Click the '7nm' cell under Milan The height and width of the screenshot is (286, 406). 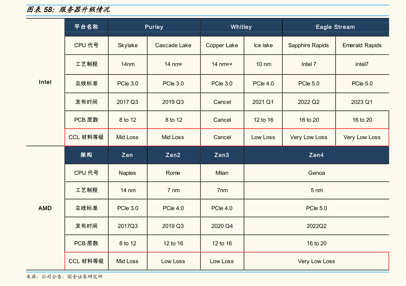click(x=222, y=190)
